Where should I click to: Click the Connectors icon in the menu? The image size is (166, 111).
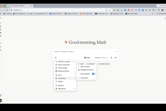(56, 78)
